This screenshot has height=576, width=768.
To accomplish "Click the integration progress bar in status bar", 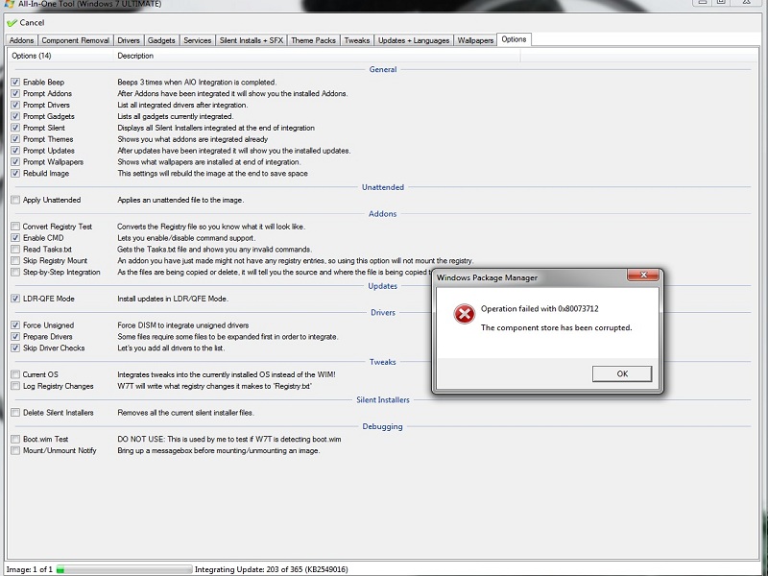I will pyautogui.click(x=125, y=569).
